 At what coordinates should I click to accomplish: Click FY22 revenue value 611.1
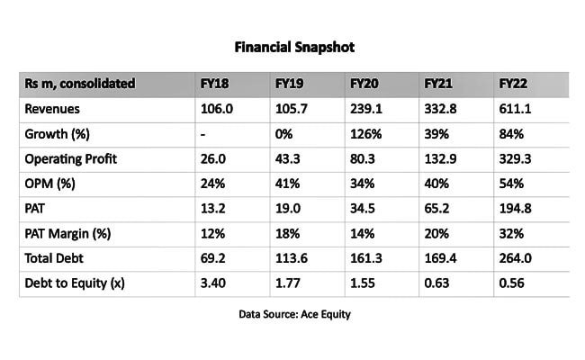click(x=515, y=108)
